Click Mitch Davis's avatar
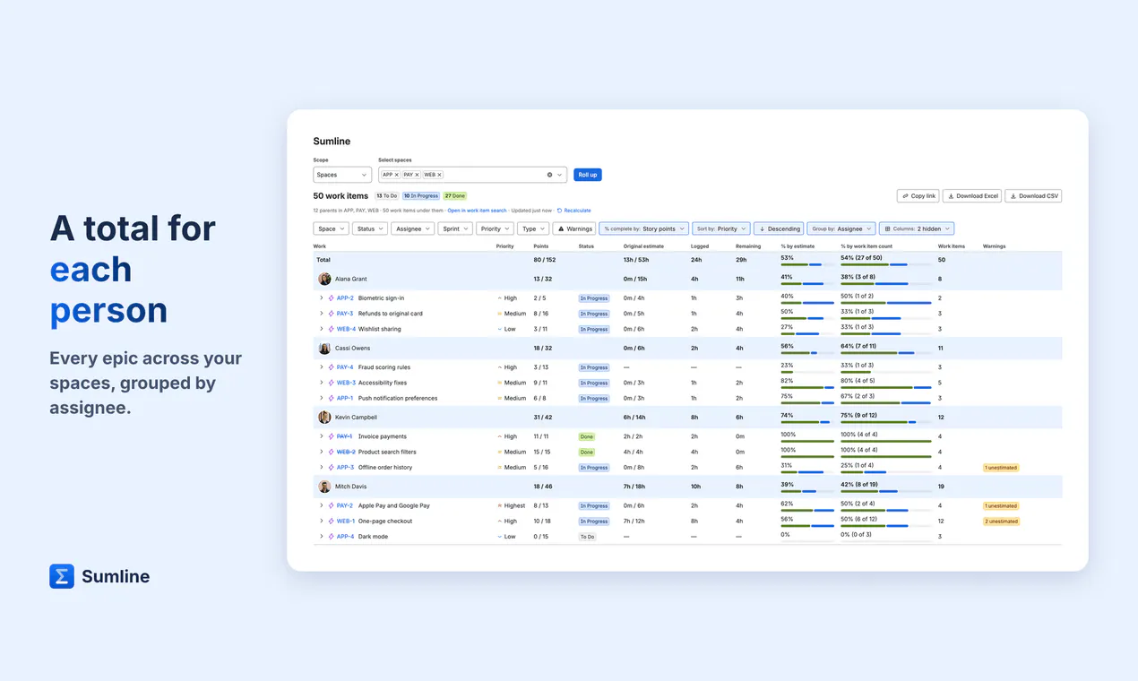 324,487
